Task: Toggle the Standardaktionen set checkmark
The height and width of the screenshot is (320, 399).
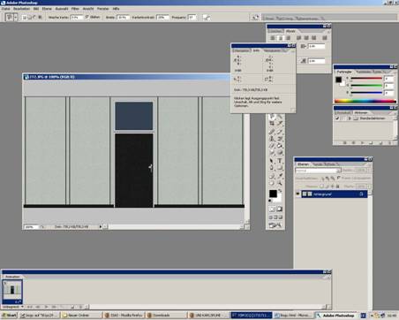Action: click(337, 118)
